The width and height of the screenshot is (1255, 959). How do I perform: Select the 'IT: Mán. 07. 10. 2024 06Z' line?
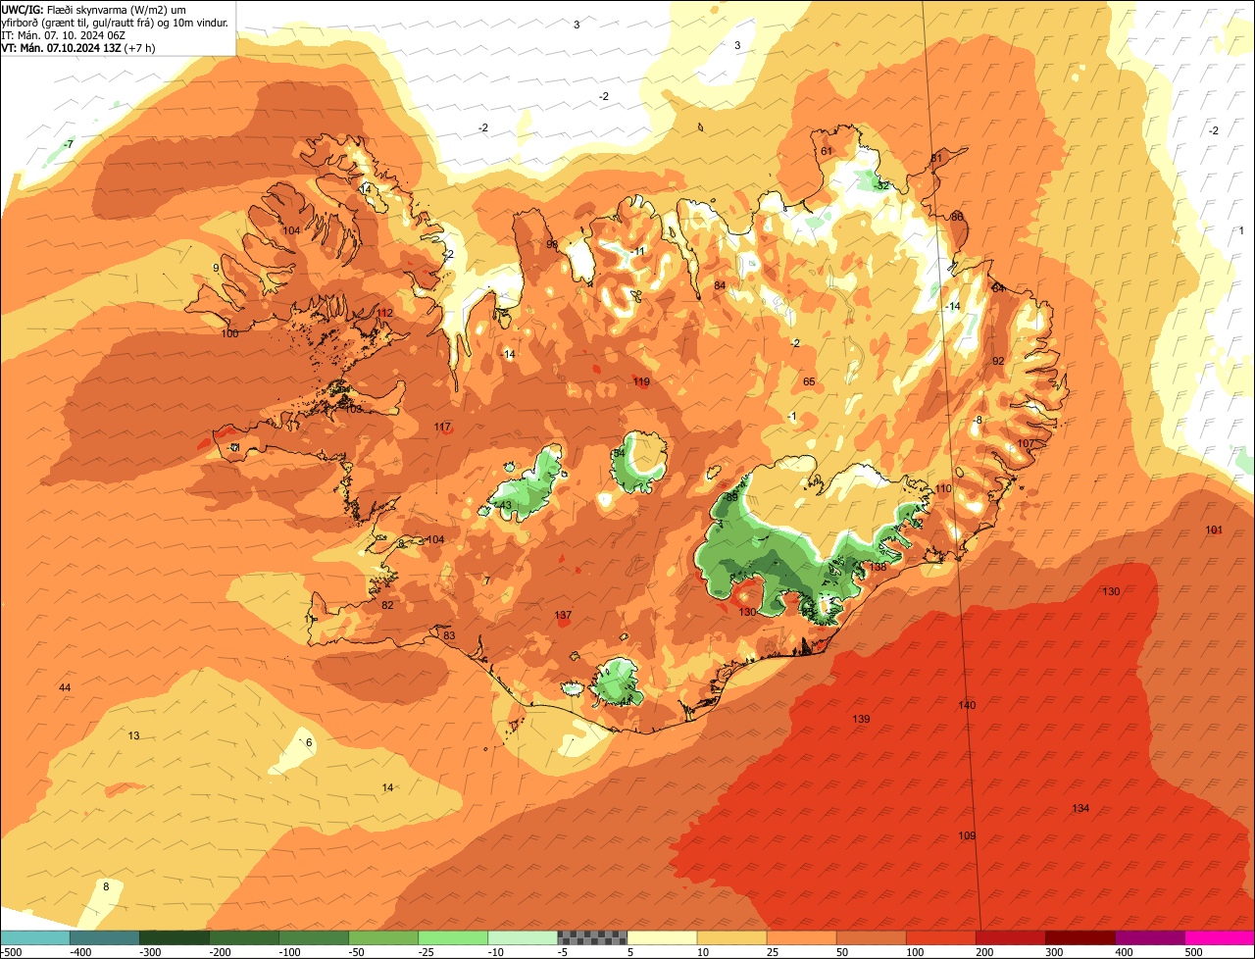(63, 34)
